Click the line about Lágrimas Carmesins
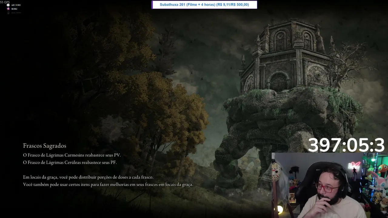 click(x=72, y=155)
